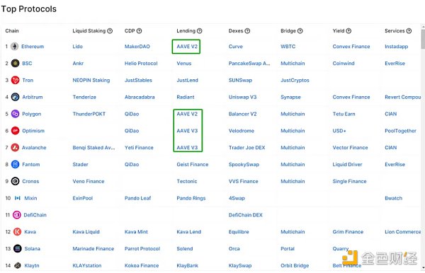Viewport: 425px width, 273px height.
Task: Click the Cronos chain logo icon
Action: click(15, 181)
